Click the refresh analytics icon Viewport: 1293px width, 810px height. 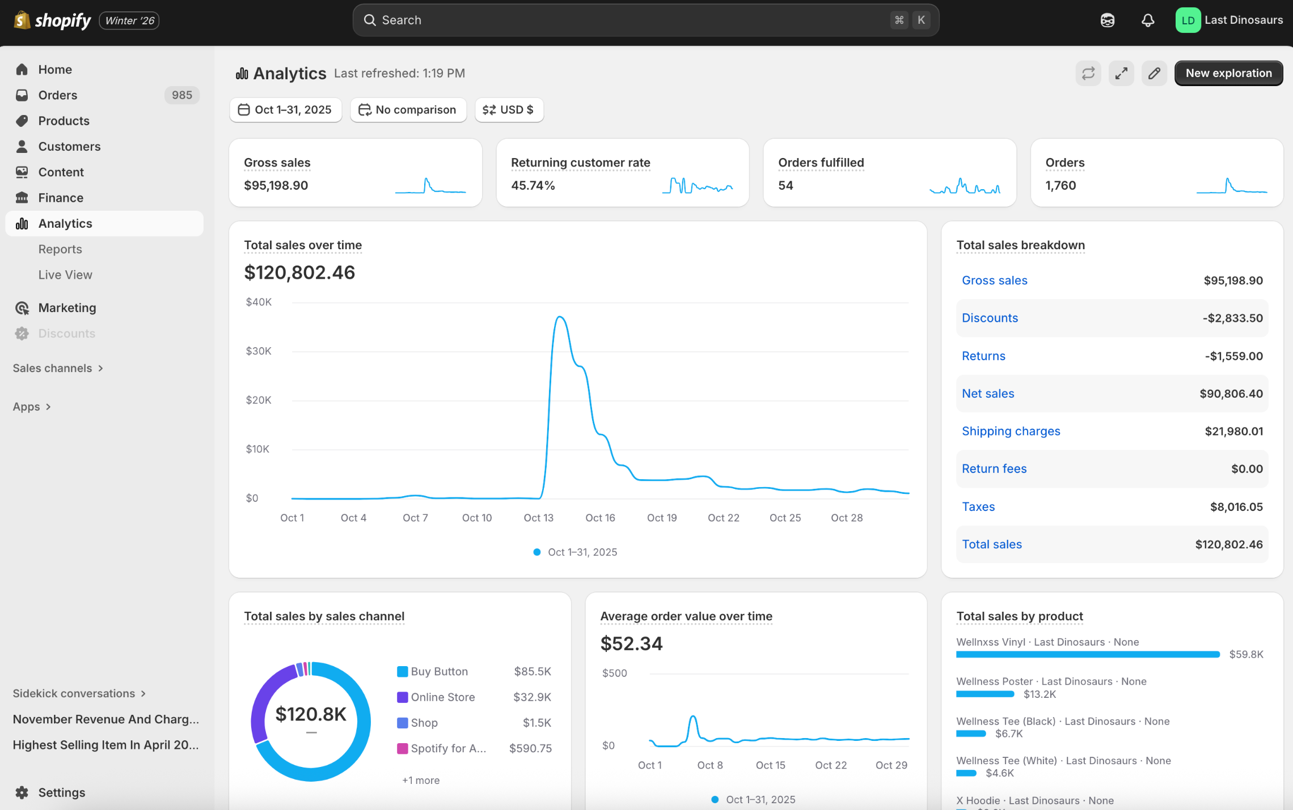(1088, 74)
